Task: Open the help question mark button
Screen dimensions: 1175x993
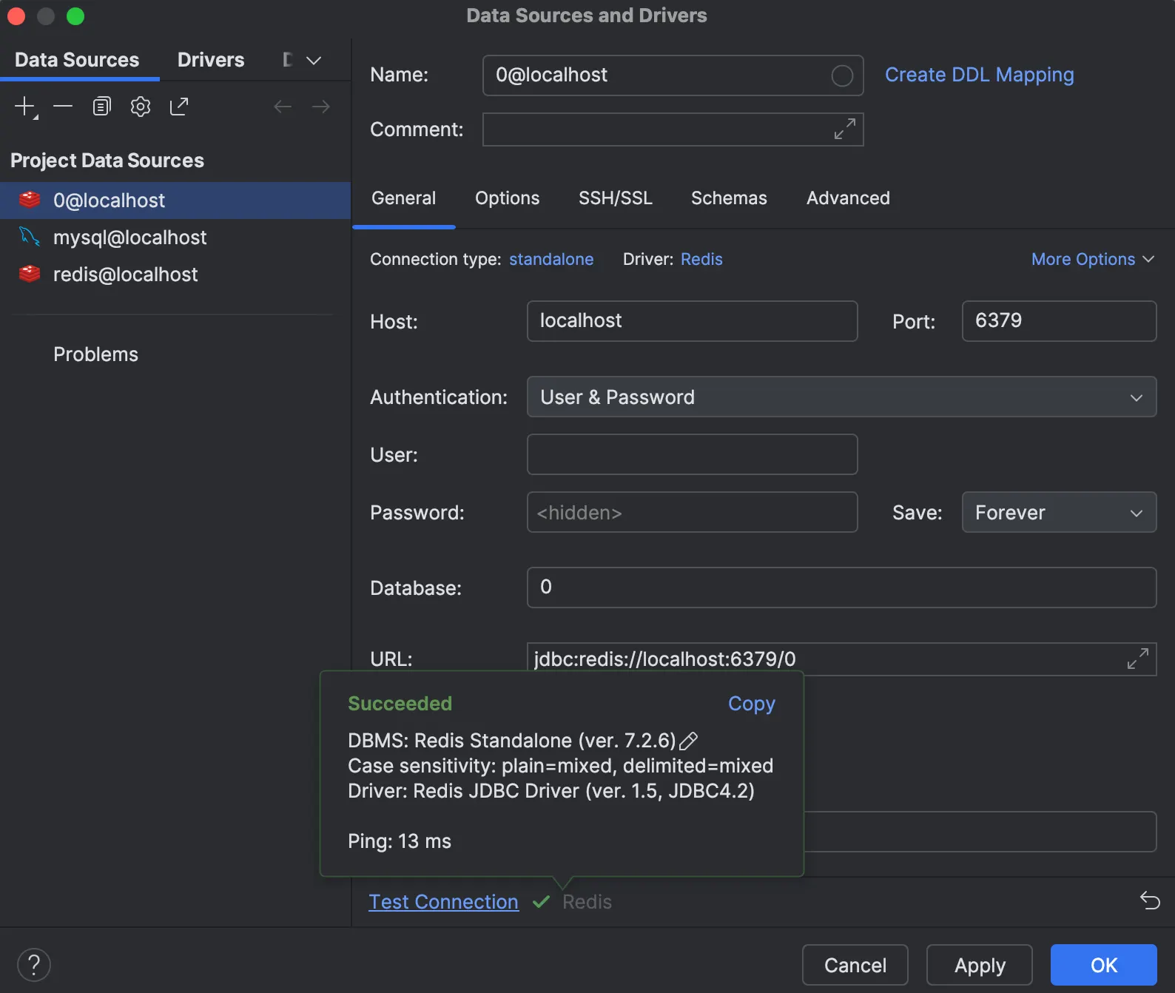Action: pos(34,965)
